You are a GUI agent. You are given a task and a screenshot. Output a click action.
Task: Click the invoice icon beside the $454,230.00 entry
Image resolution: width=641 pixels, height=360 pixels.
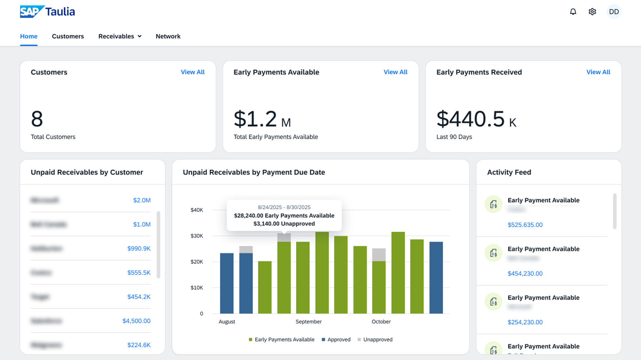(493, 253)
